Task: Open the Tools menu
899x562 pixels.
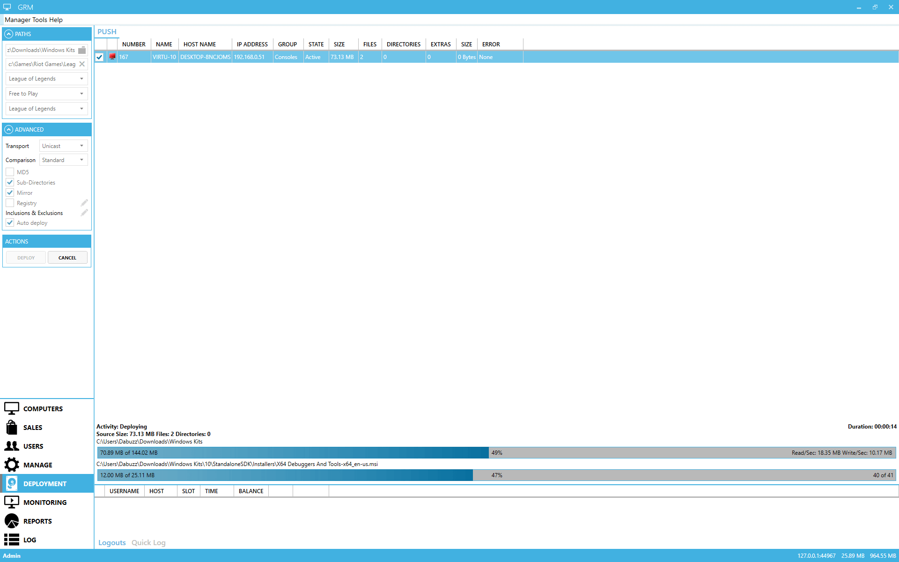Action: (40, 20)
